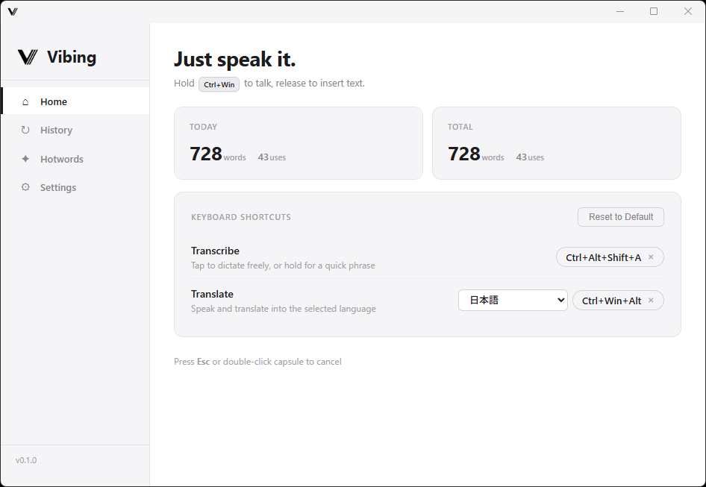Viewport: 706px width, 487px height.
Task: Open Hotwords via its sparkle icon
Action: pyautogui.click(x=25, y=159)
